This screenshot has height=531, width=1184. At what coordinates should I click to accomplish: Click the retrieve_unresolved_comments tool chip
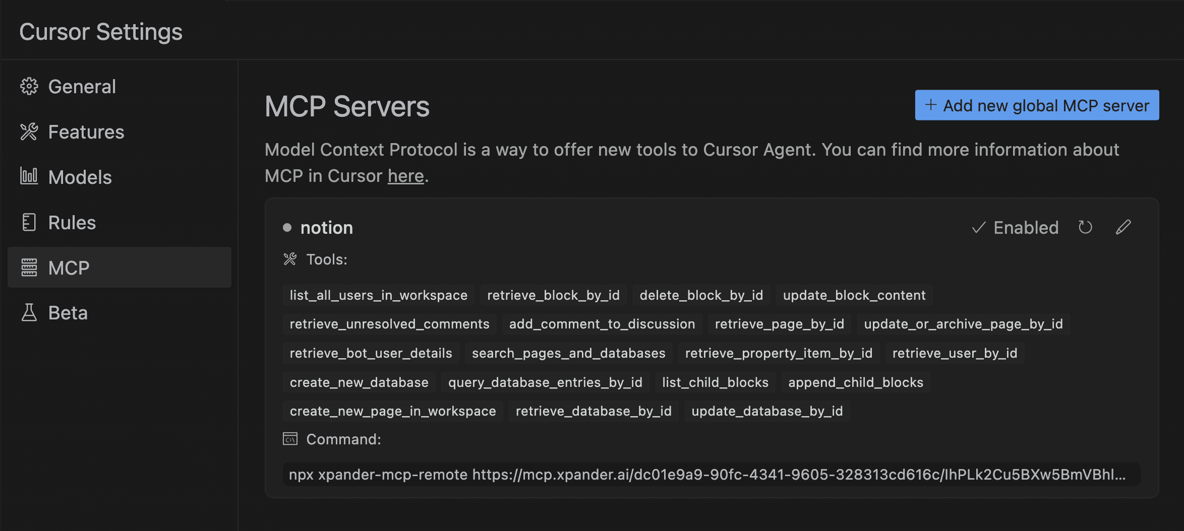390,324
